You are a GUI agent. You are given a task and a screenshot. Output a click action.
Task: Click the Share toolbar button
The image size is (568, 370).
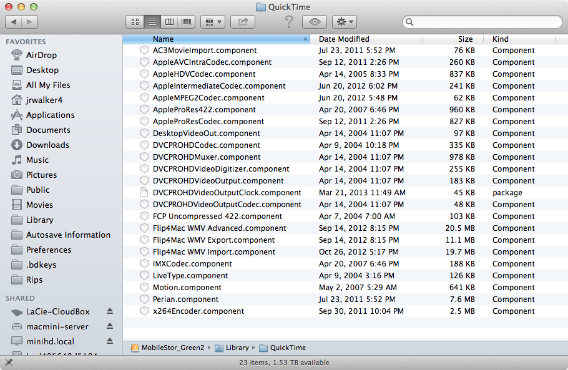pos(243,22)
